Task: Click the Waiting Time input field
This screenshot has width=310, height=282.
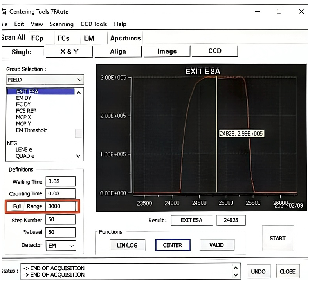Action: coord(61,181)
